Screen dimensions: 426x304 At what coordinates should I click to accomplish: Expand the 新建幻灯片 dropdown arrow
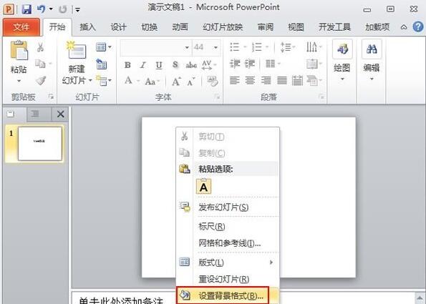point(90,80)
